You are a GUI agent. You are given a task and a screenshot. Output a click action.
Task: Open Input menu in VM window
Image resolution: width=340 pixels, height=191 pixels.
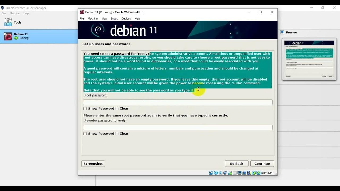pyautogui.click(x=114, y=19)
